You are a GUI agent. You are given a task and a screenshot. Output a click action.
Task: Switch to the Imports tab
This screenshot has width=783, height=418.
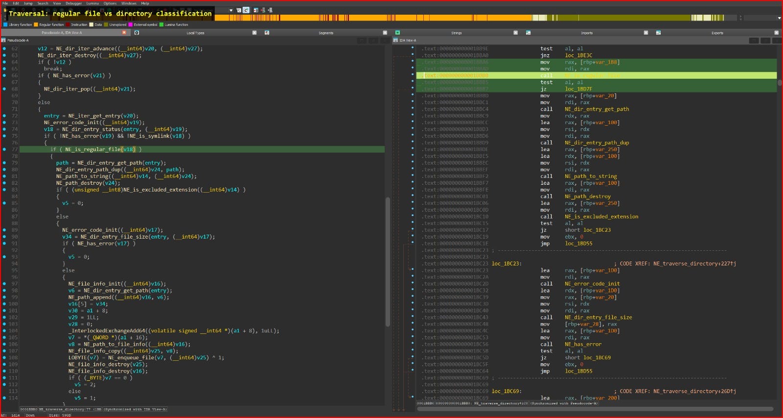(587, 33)
